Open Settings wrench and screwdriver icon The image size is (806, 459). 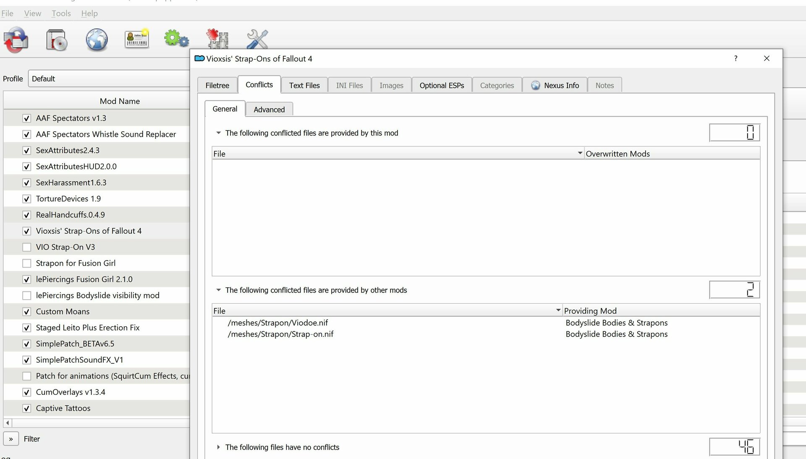257,39
